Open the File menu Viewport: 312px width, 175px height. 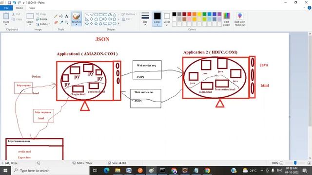6,8
